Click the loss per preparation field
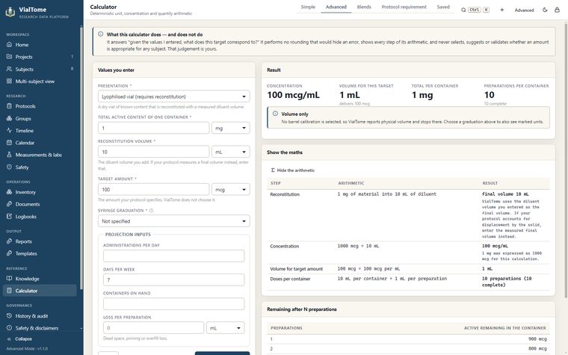The height and width of the screenshot is (355, 568). 154,328
